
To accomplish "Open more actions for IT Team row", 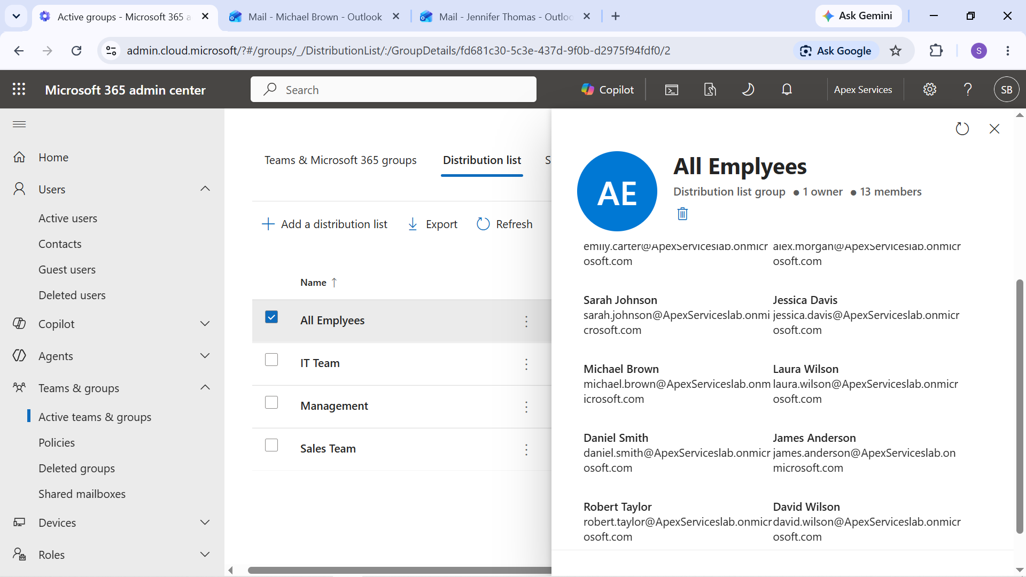I will (526, 364).
